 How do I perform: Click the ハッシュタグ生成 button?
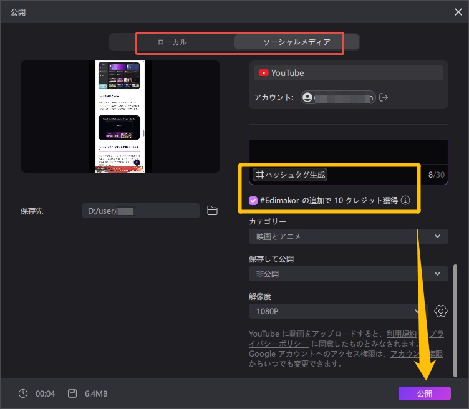pyautogui.click(x=290, y=175)
